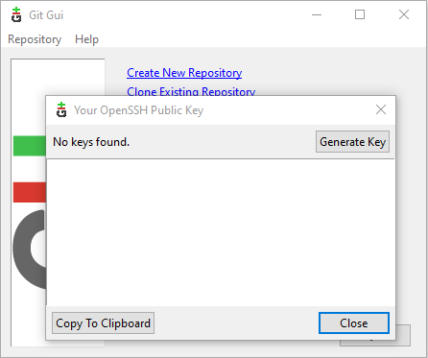Viewport: 428px width, 358px height.
Task: Follow the Clone Existing Repository link
Action: coord(191,91)
